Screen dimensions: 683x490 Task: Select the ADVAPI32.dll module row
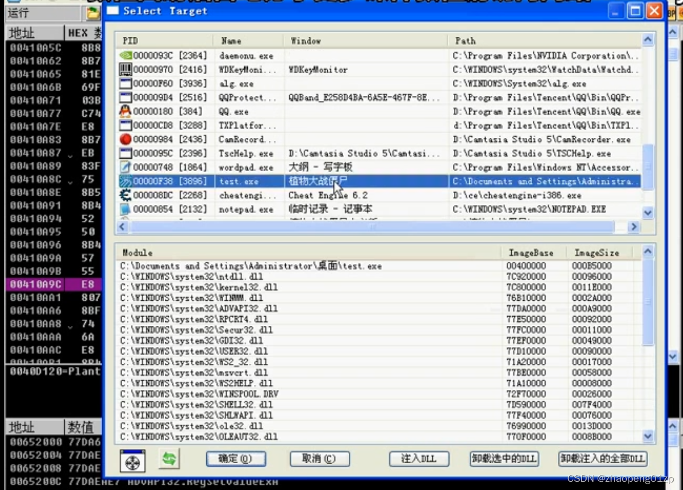[378, 308]
